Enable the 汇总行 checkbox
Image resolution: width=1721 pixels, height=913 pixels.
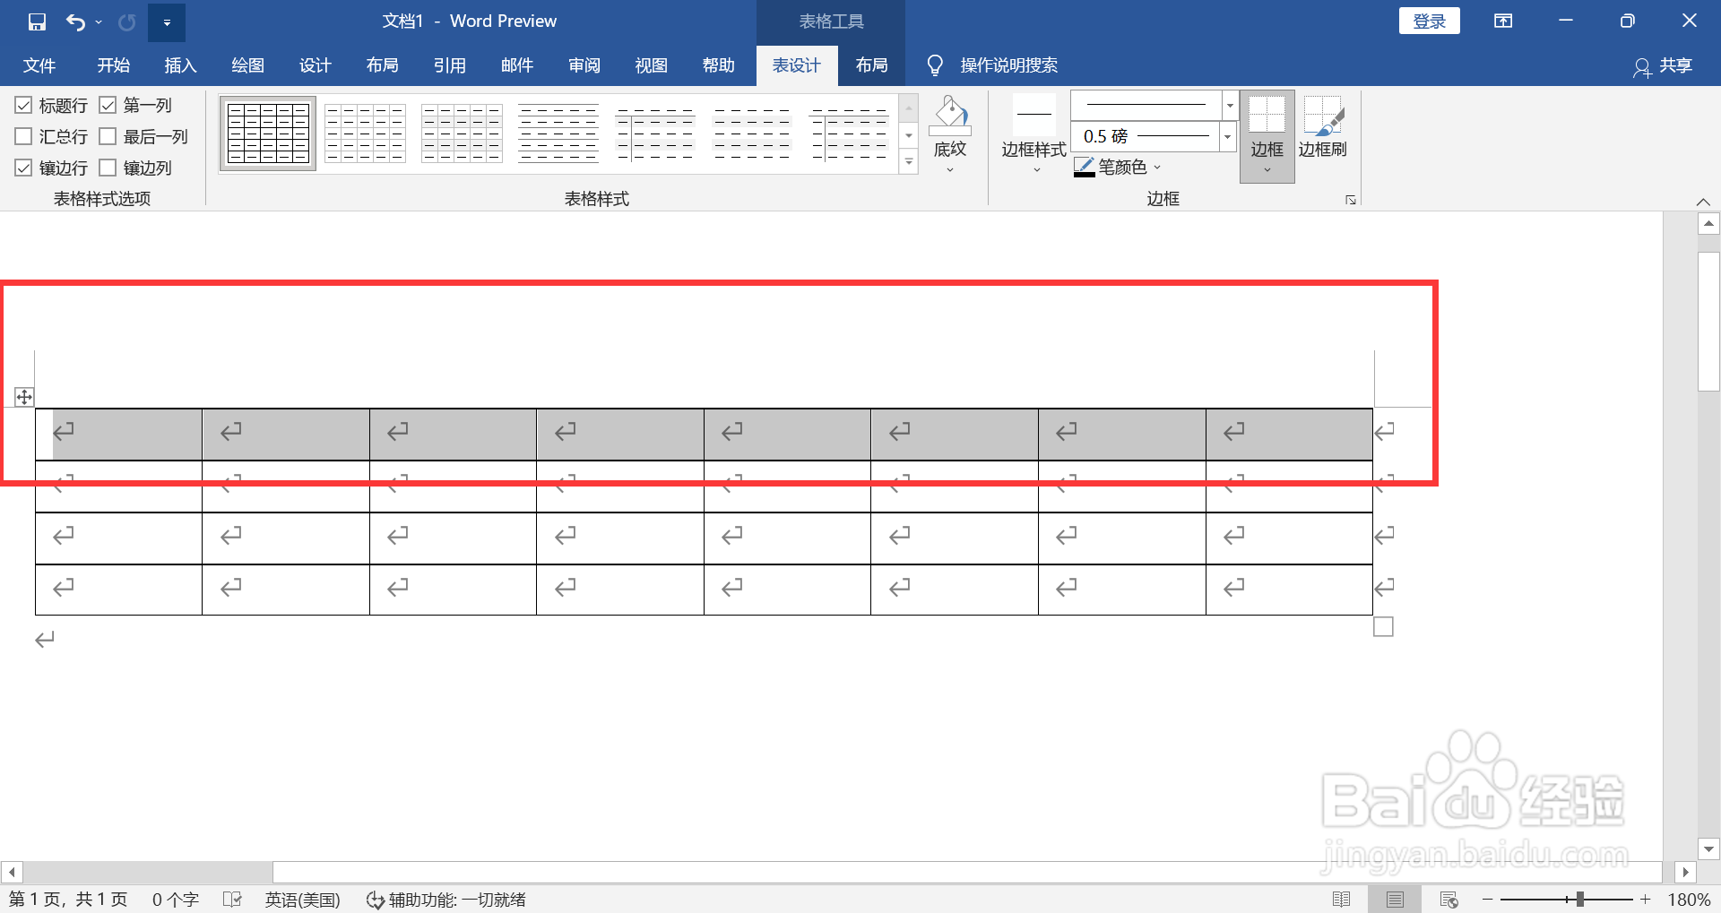pos(23,136)
